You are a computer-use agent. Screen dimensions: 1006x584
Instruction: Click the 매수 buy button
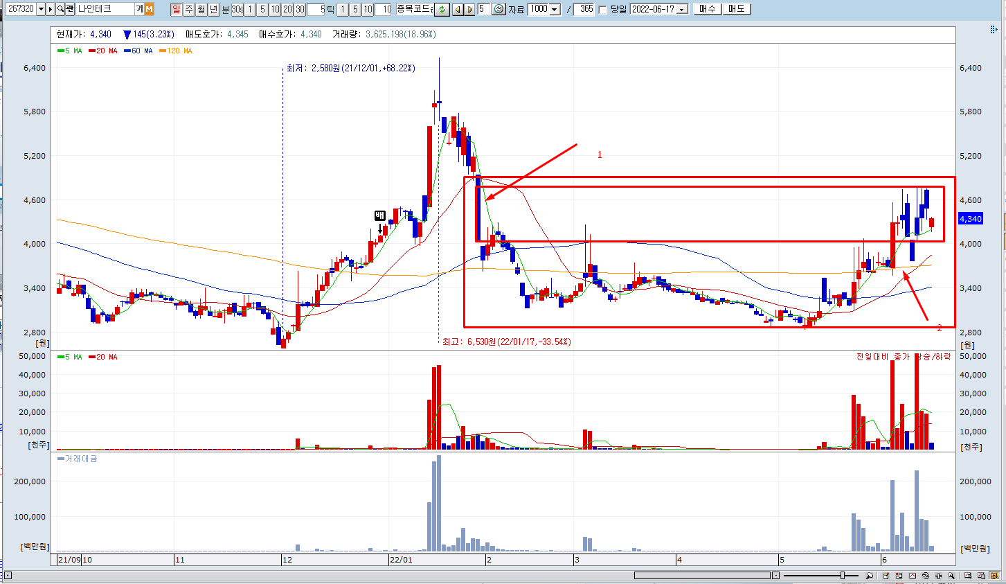pyautogui.click(x=708, y=9)
